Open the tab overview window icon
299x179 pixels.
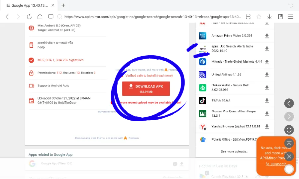(x=51, y=17)
